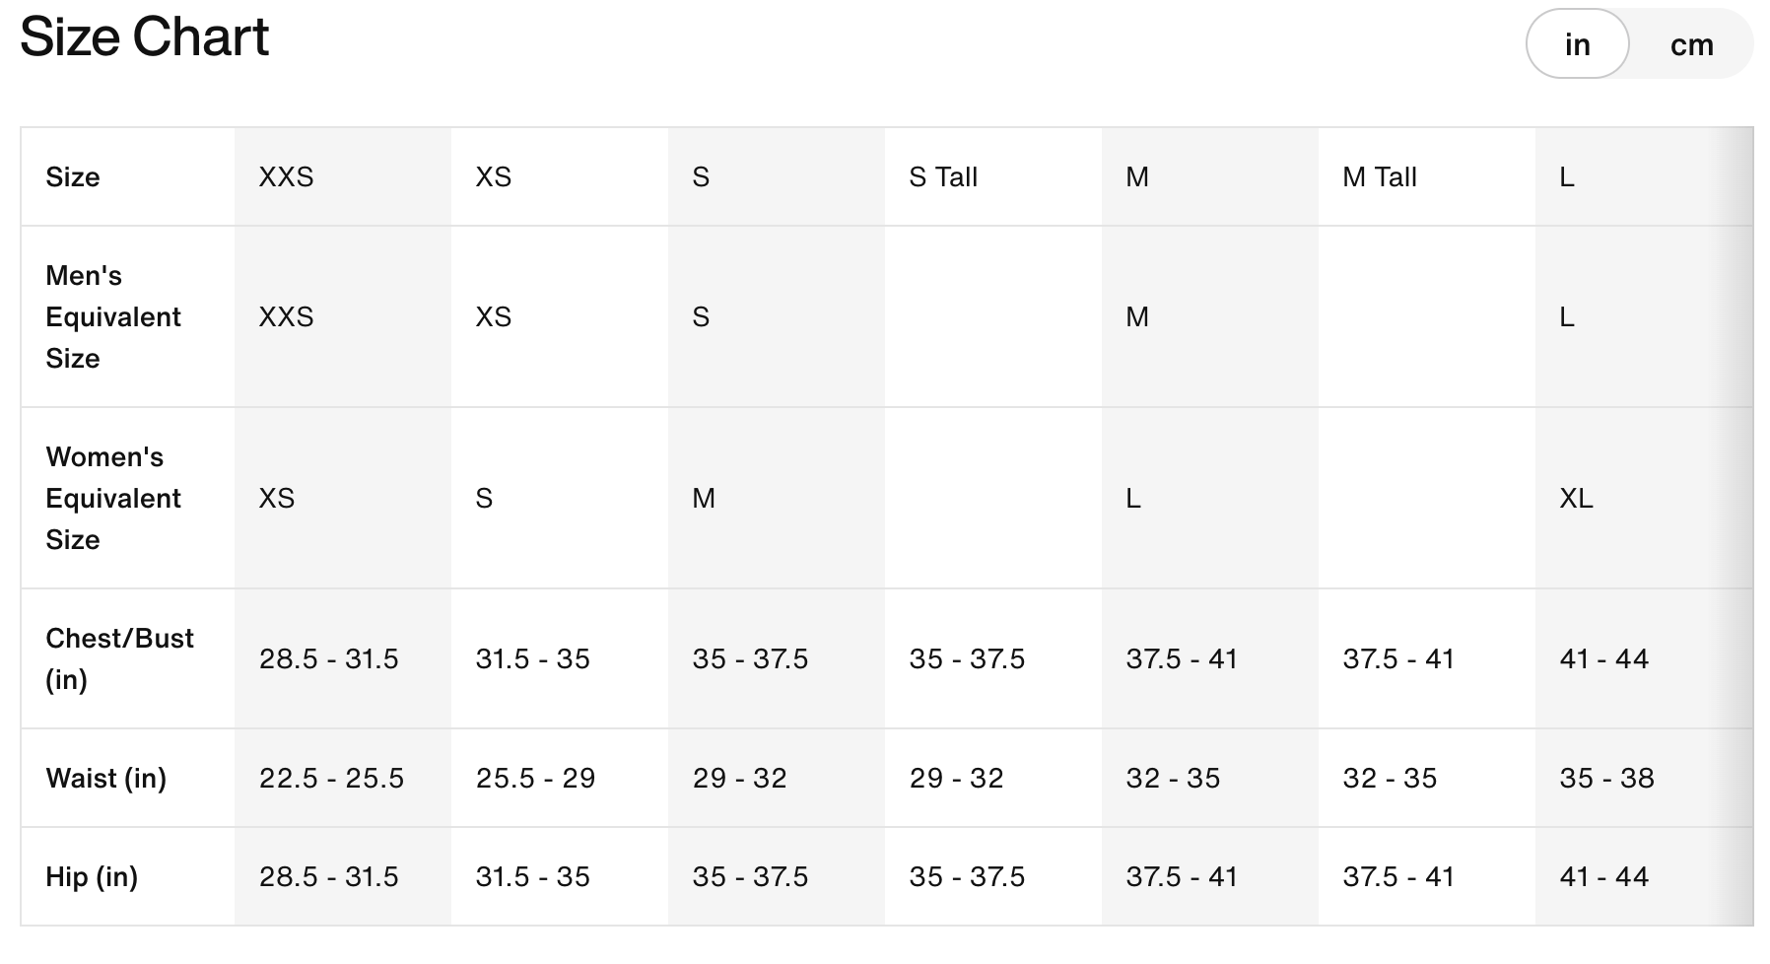Click the Hip (in) row label
This screenshot has height=964, width=1770.
click(x=92, y=876)
